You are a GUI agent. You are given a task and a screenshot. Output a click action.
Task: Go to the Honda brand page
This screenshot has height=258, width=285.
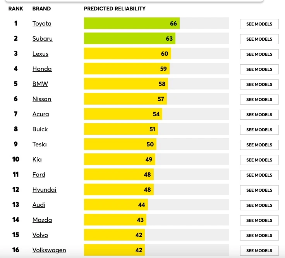click(42, 69)
